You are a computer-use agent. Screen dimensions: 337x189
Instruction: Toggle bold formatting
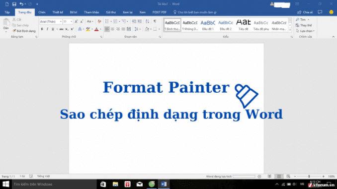coord(42,29)
